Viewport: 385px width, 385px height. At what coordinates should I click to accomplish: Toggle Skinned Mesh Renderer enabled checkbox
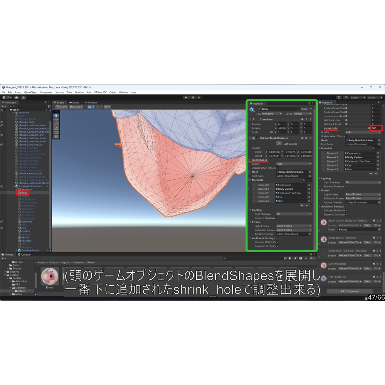coord(258,138)
